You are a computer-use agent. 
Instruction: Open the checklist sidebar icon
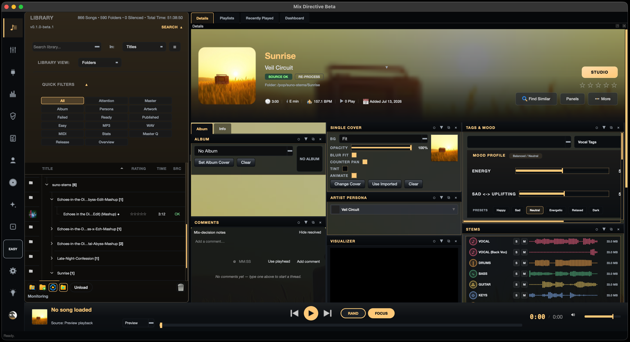(x=13, y=138)
